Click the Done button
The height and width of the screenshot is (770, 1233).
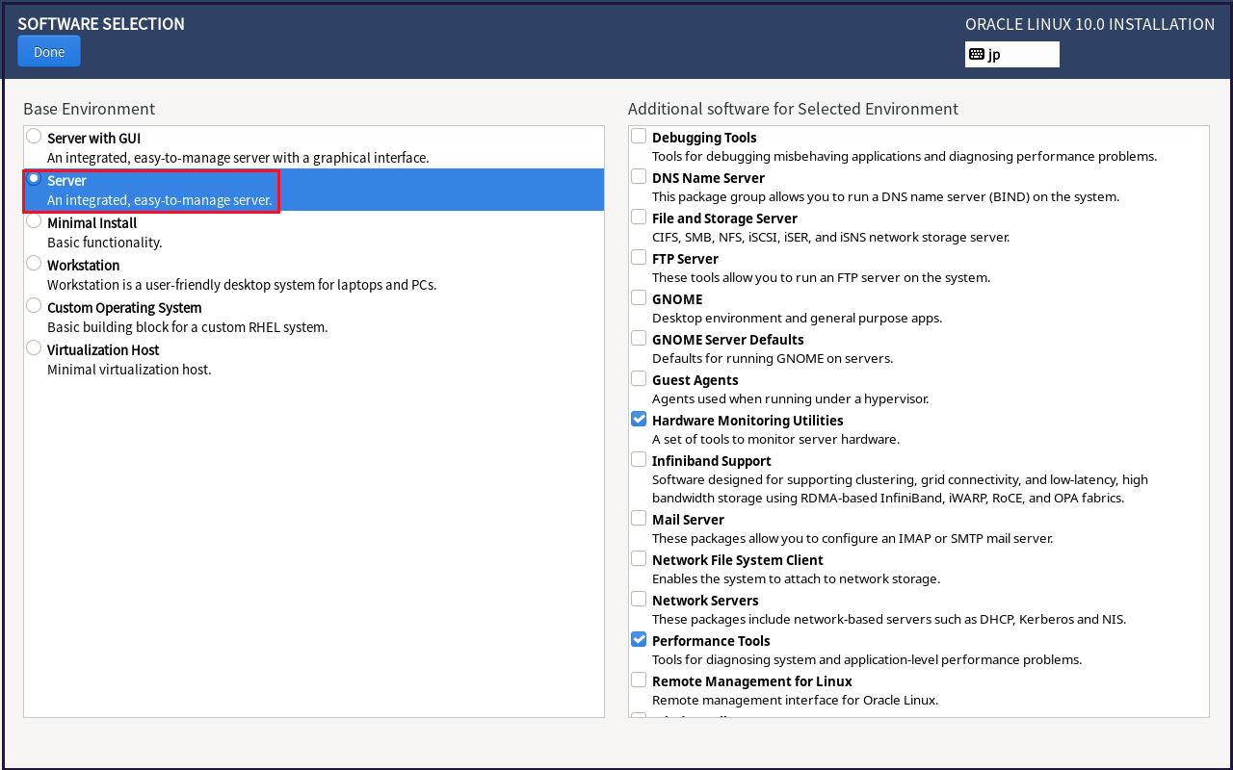49,52
